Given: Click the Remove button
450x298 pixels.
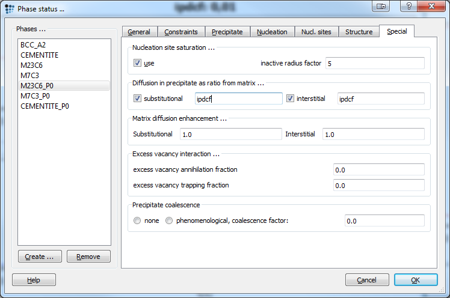Looking at the screenshot, I should point(88,257).
